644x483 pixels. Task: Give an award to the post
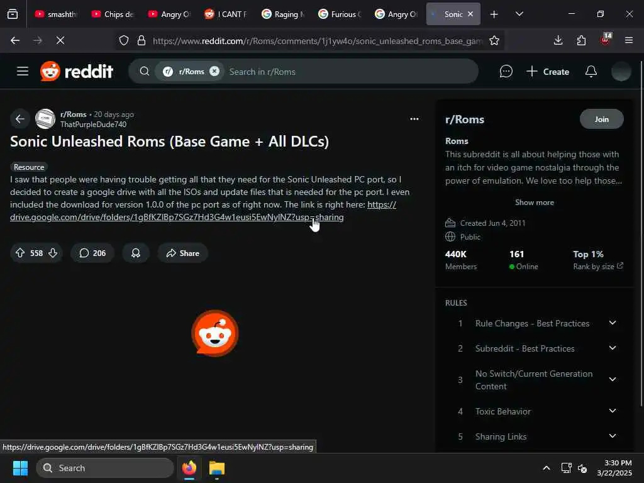click(x=136, y=253)
